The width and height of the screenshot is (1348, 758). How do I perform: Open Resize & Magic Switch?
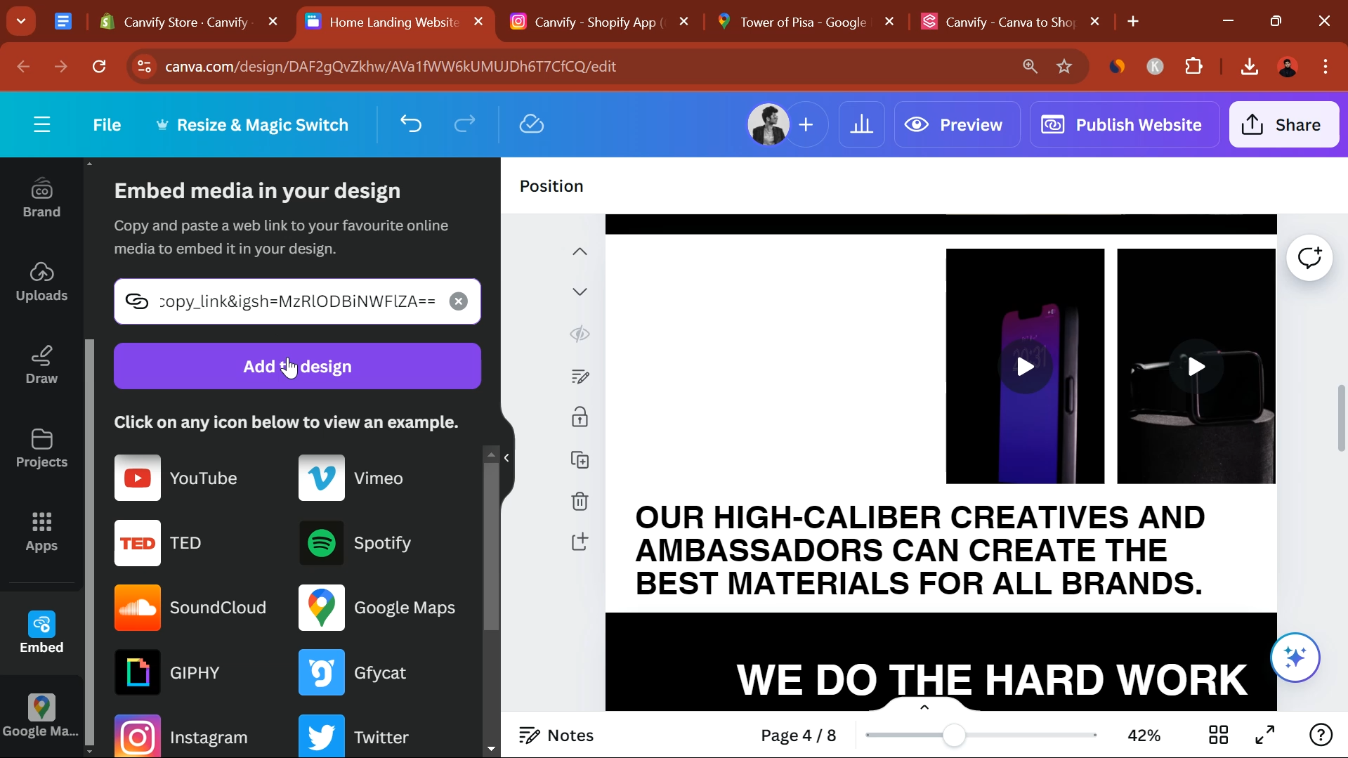[251, 125]
